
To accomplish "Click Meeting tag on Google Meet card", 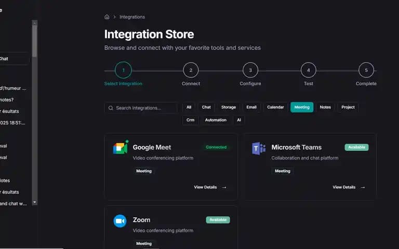I will pyautogui.click(x=144, y=171).
